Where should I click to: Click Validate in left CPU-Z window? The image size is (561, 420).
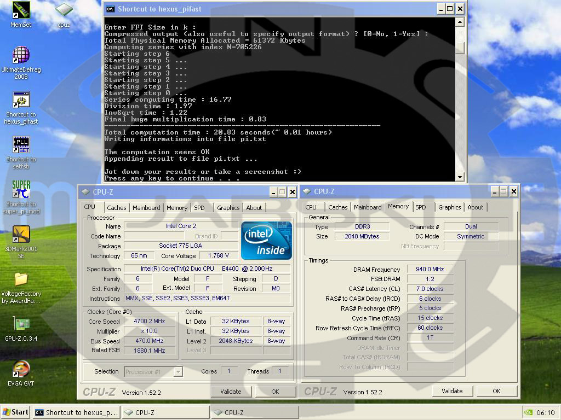point(231,392)
